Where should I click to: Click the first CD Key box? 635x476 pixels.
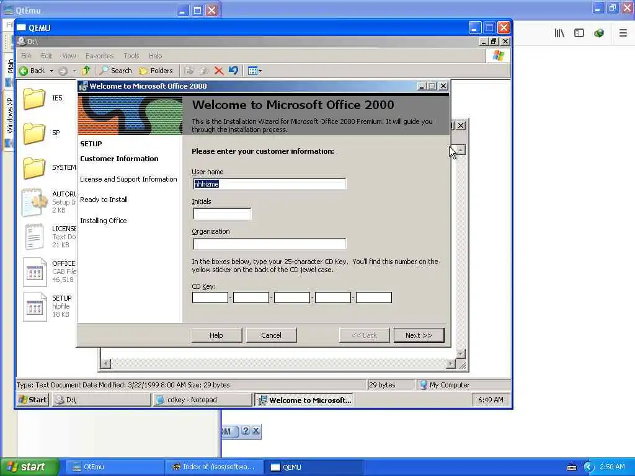[x=210, y=297]
